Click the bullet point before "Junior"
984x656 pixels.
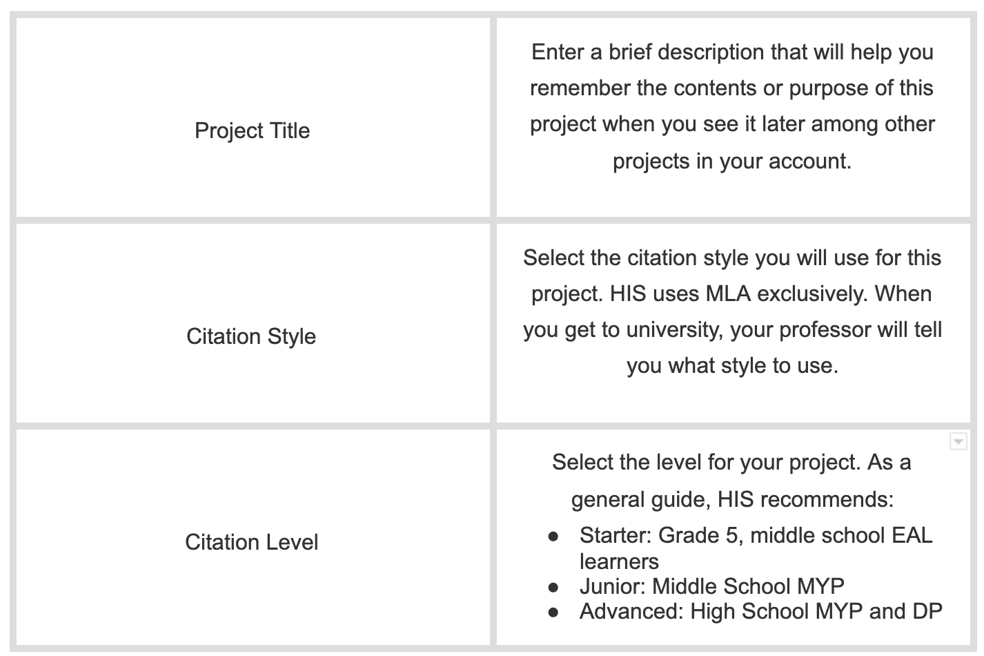[x=553, y=587]
